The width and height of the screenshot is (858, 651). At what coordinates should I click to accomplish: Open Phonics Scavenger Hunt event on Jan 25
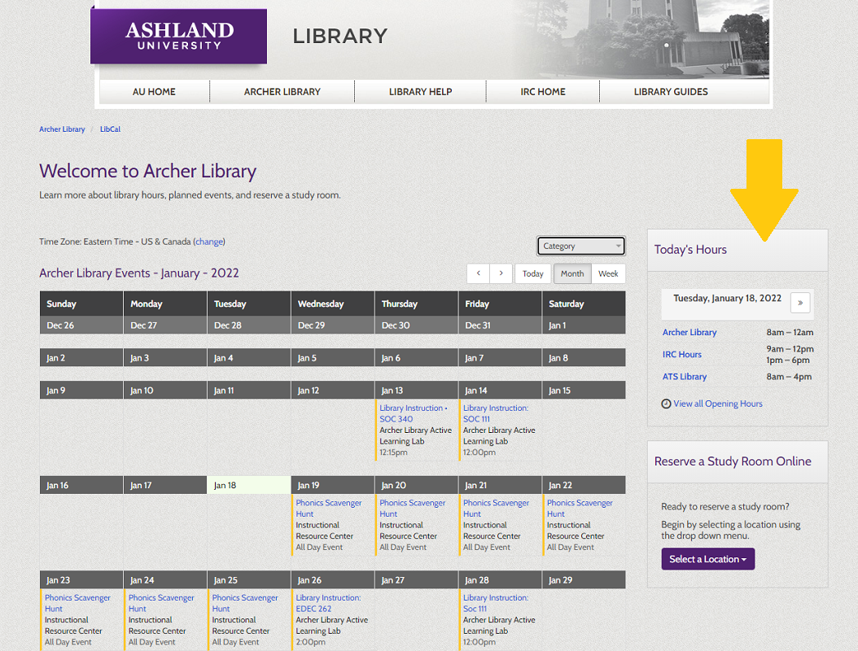[244, 603]
